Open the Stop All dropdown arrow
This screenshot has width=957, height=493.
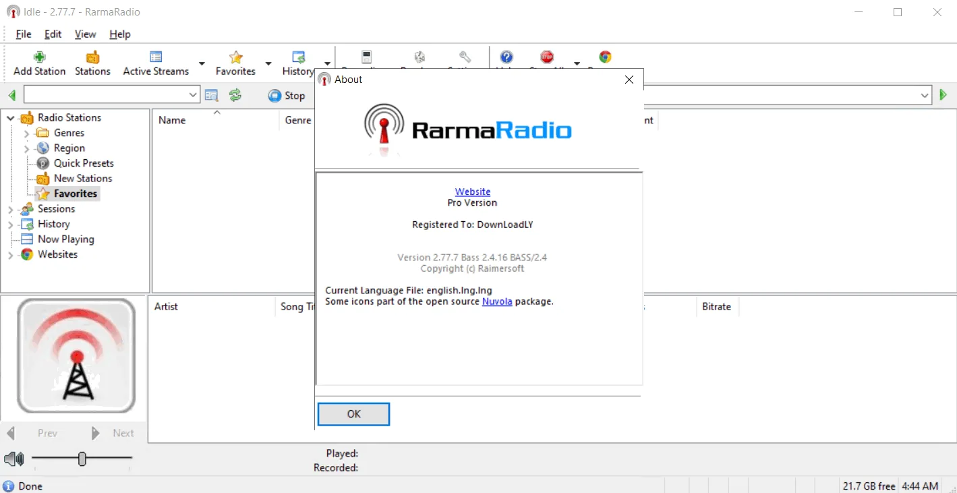click(577, 64)
